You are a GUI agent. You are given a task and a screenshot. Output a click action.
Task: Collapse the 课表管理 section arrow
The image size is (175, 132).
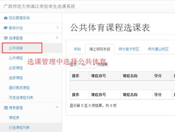click(57, 107)
